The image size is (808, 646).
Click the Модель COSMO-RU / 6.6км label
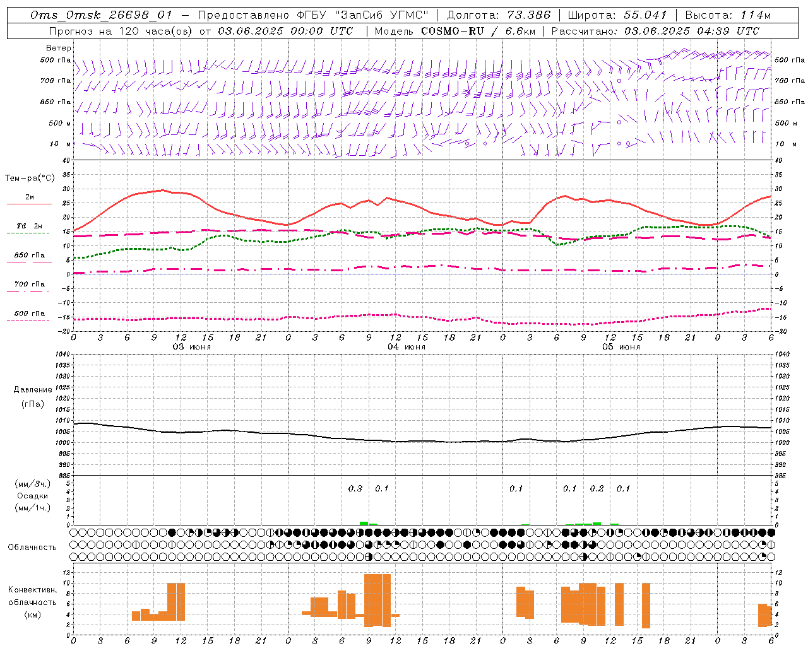[x=455, y=31]
